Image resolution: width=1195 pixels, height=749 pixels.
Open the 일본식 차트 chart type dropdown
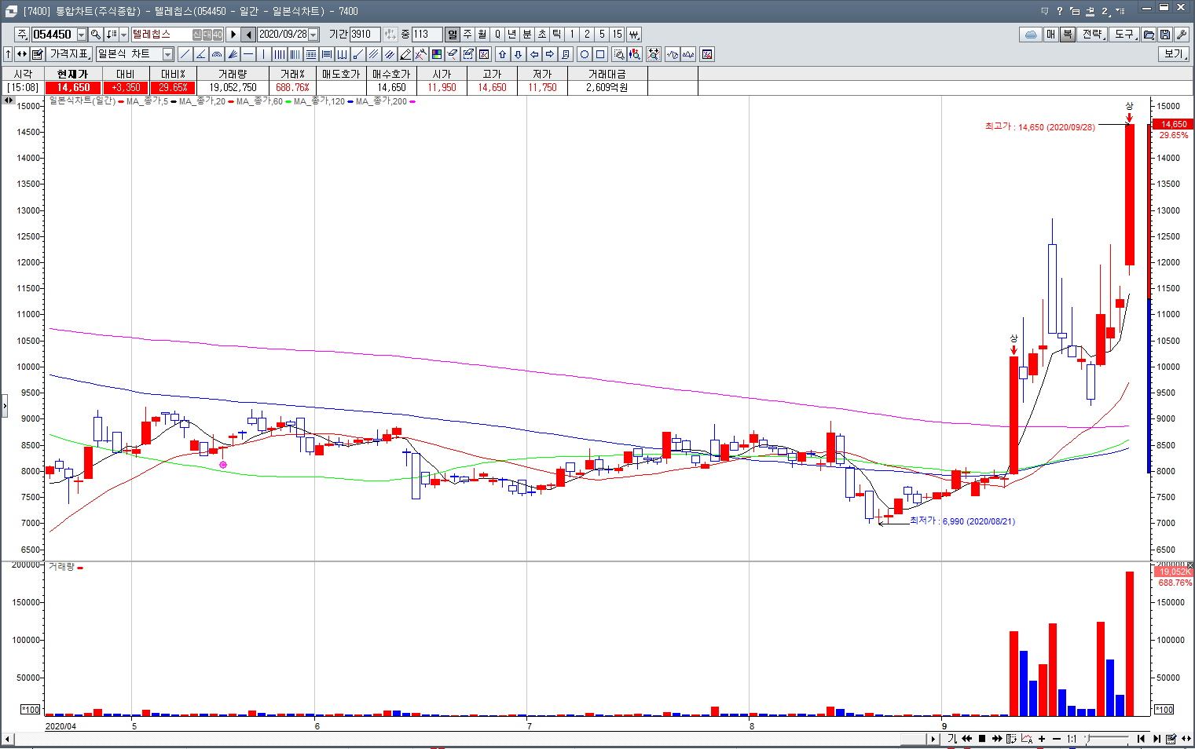pos(168,54)
